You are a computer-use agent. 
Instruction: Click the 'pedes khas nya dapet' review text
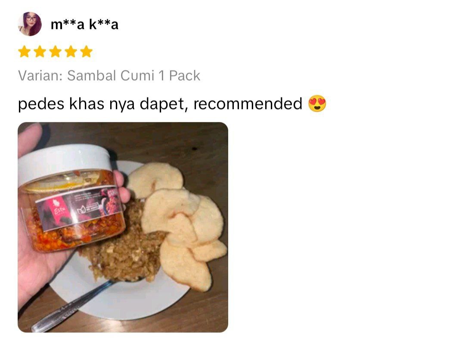(x=101, y=105)
